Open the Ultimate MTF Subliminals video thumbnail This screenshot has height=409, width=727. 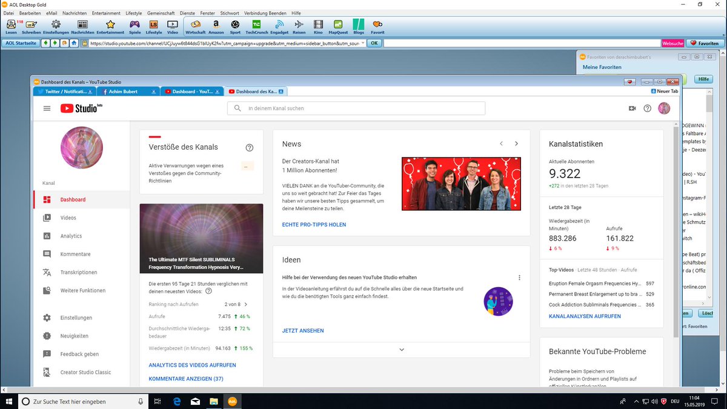tap(201, 238)
